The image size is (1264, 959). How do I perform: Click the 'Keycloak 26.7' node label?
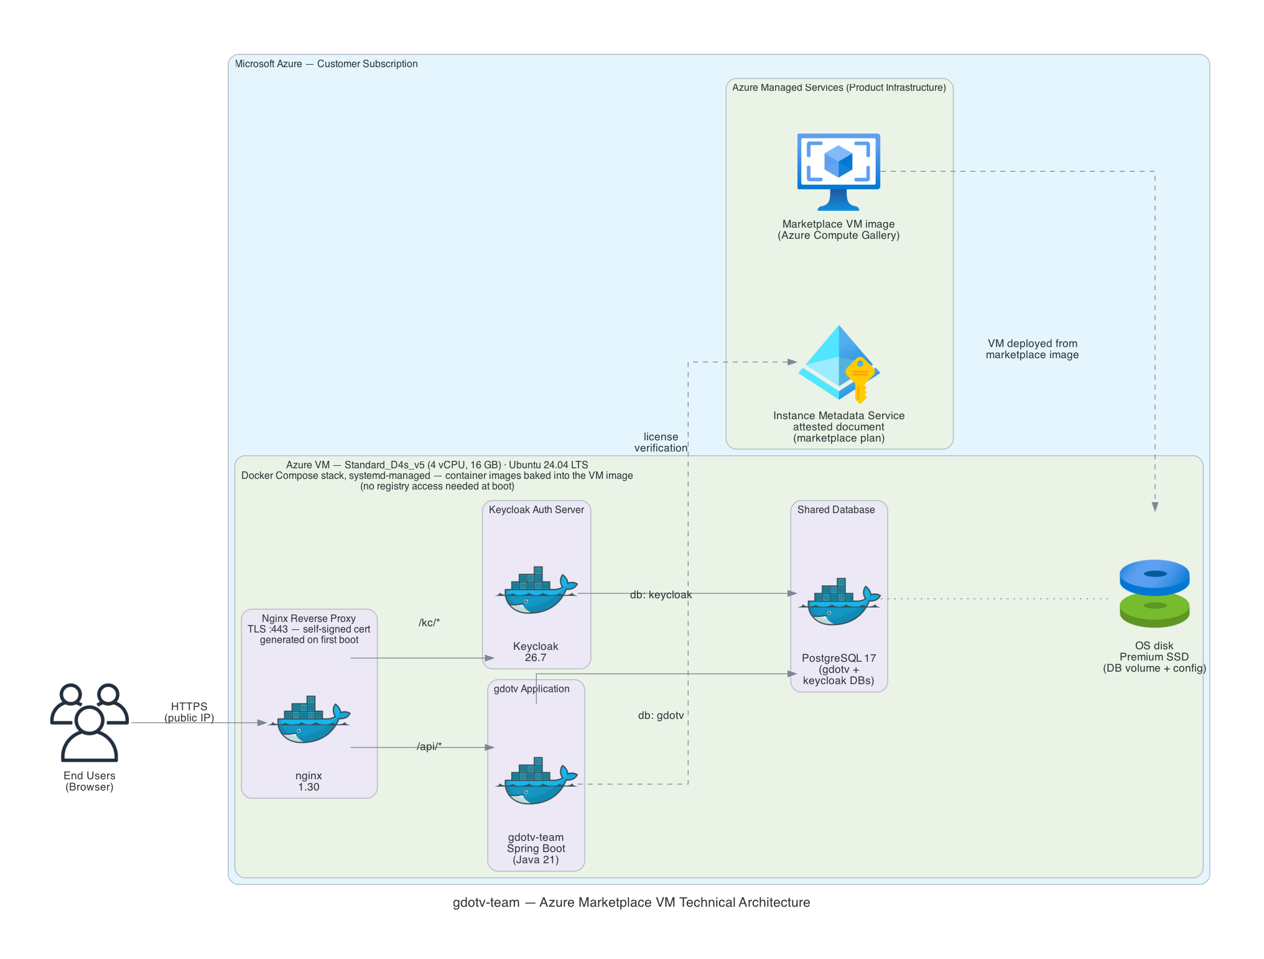pos(536,652)
